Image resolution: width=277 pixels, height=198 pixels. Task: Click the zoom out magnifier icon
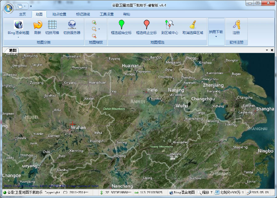(94, 36)
